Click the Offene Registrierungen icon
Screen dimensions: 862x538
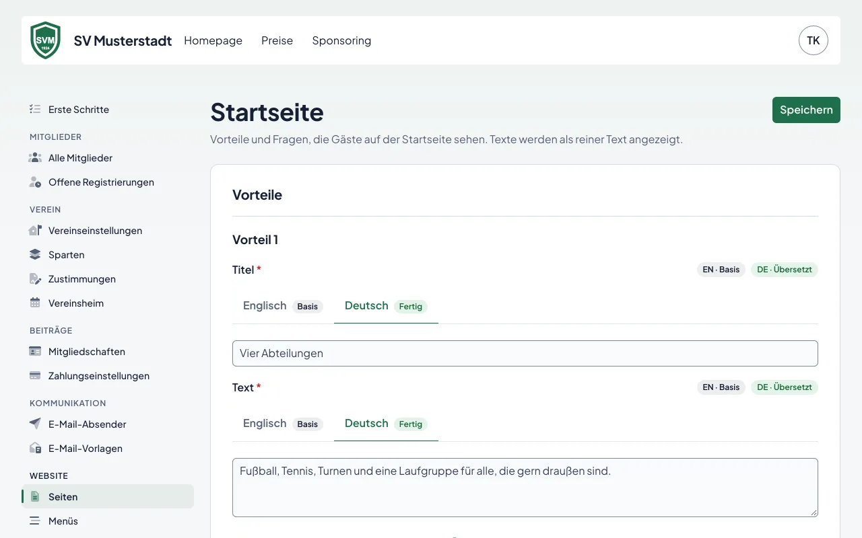pyautogui.click(x=35, y=182)
